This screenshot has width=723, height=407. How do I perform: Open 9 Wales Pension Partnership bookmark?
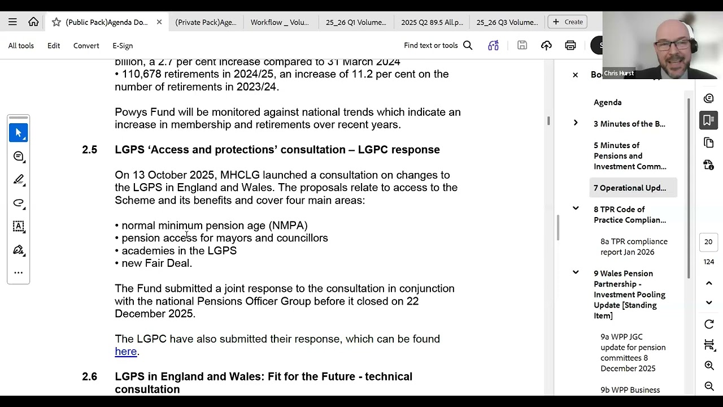click(x=629, y=295)
